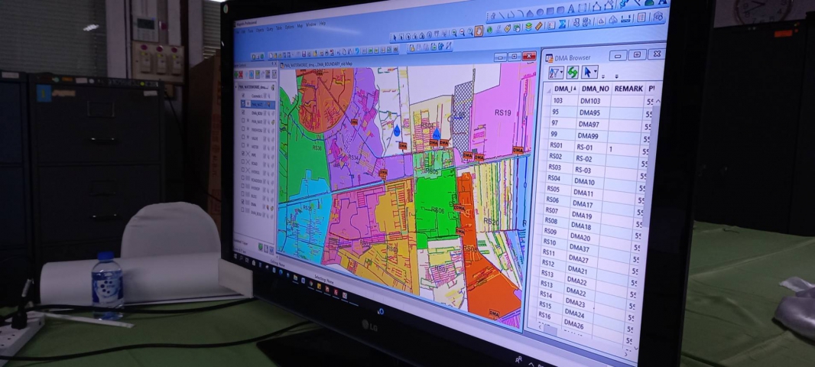Click the green refresh icon in DMA Browser
This screenshot has width=815, height=367.
pos(572,72)
